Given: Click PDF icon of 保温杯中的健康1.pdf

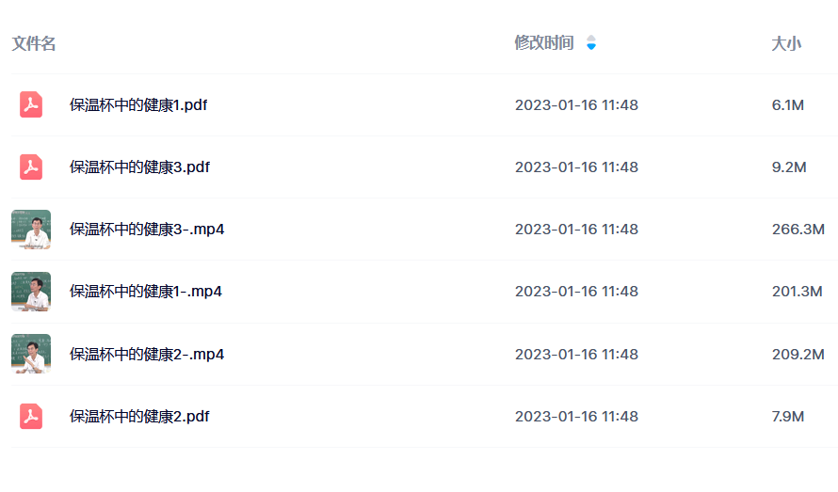Looking at the screenshot, I should [x=31, y=104].
